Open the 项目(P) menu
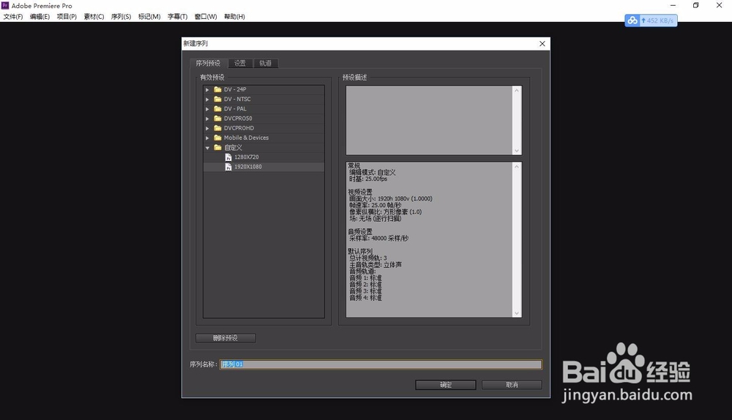 [67, 16]
